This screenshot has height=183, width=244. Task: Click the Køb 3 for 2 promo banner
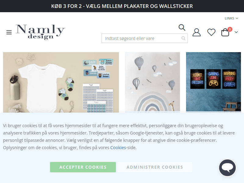(x=122, y=6)
